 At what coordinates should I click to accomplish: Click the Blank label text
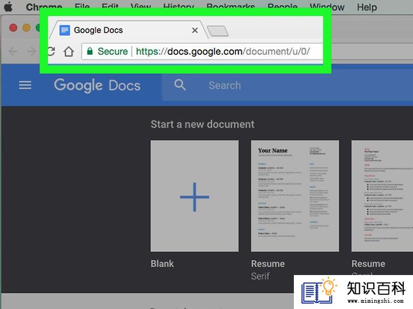(x=162, y=264)
